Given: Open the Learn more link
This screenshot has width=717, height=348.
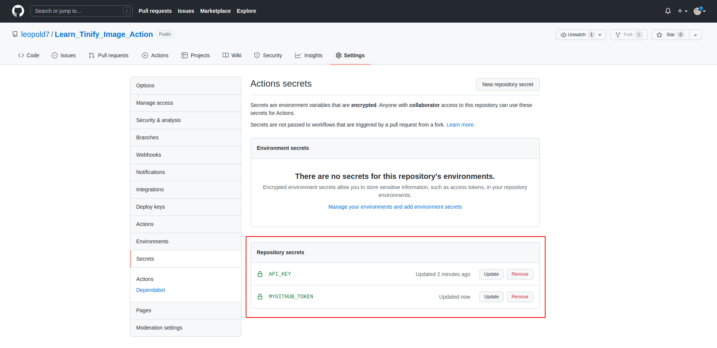Looking at the screenshot, I should point(460,125).
